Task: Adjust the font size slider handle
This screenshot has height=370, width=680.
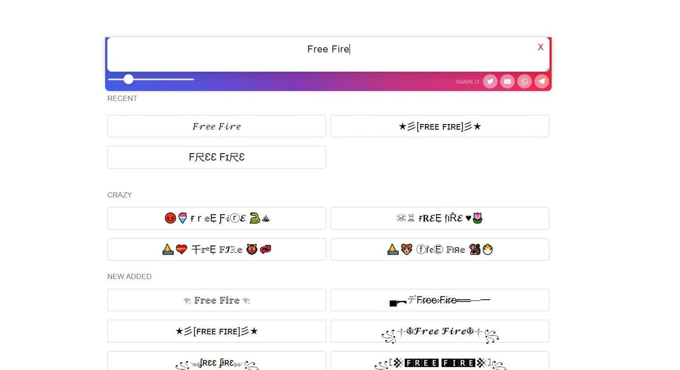Action: [x=128, y=79]
